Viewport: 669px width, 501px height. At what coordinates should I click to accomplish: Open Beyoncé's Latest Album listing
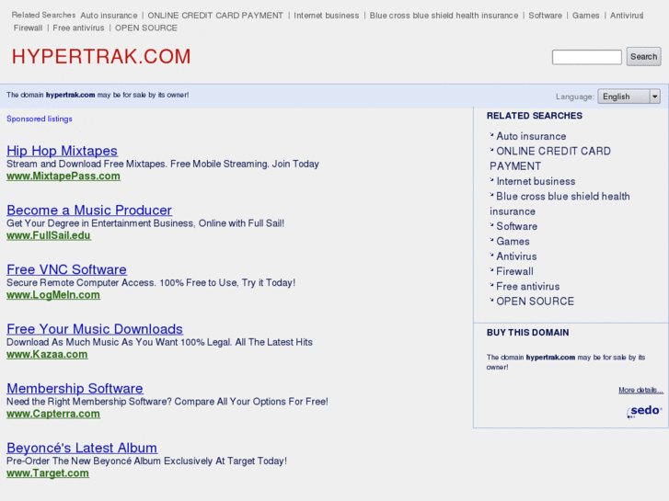(82, 448)
